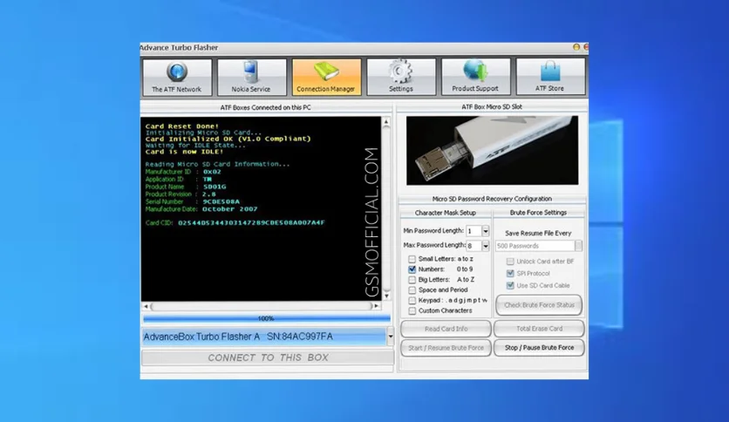
Task: Open the Settings gear tab
Action: (401, 77)
